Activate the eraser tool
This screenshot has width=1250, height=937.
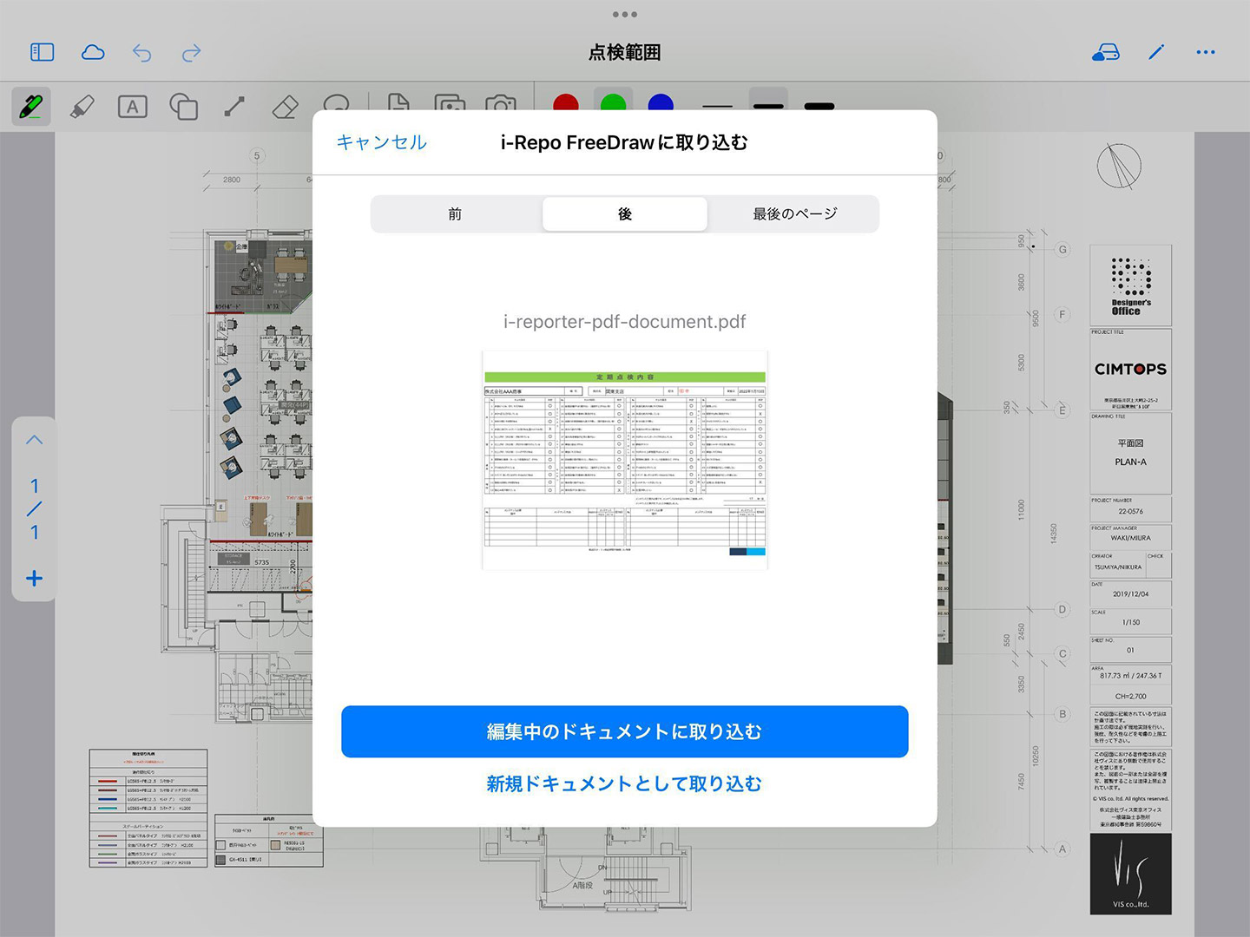pyautogui.click(x=285, y=107)
